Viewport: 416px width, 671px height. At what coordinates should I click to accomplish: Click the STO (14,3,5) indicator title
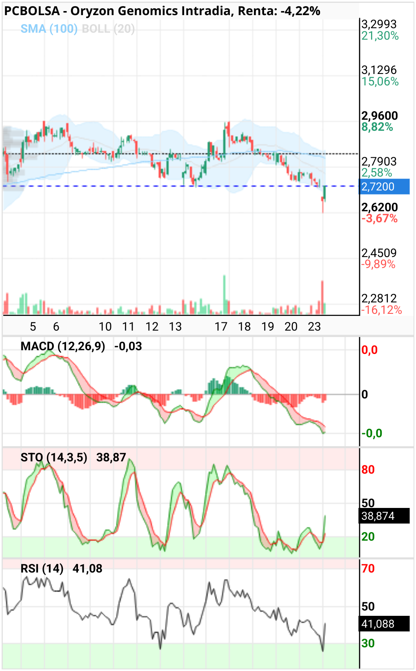click(x=54, y=457)
